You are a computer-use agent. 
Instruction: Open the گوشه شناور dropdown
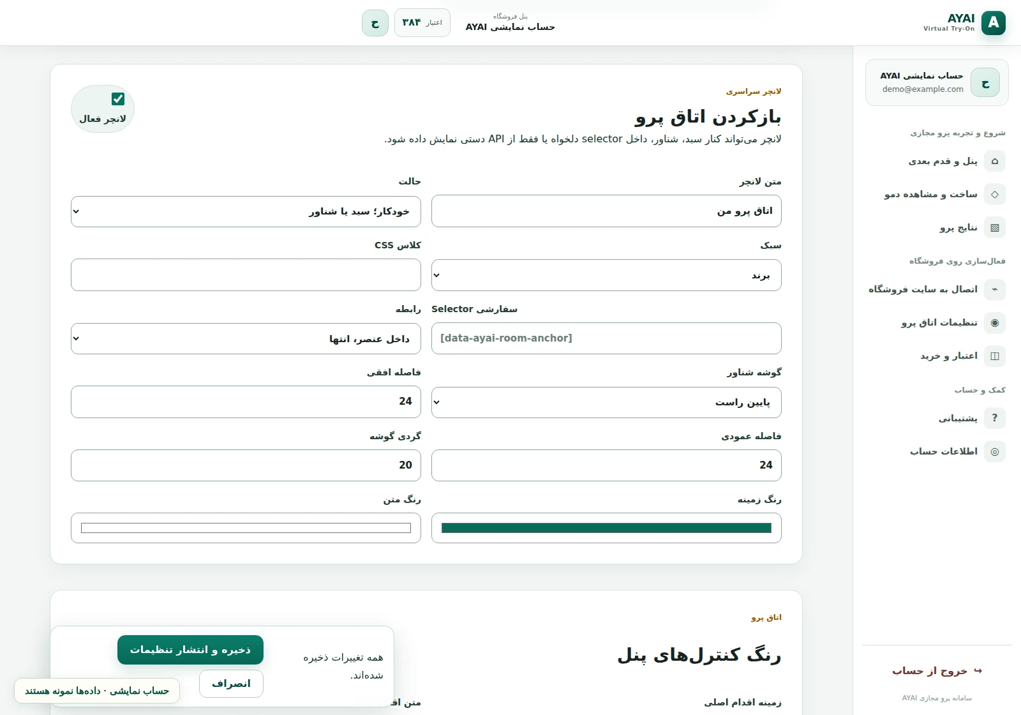coord(606,402)
